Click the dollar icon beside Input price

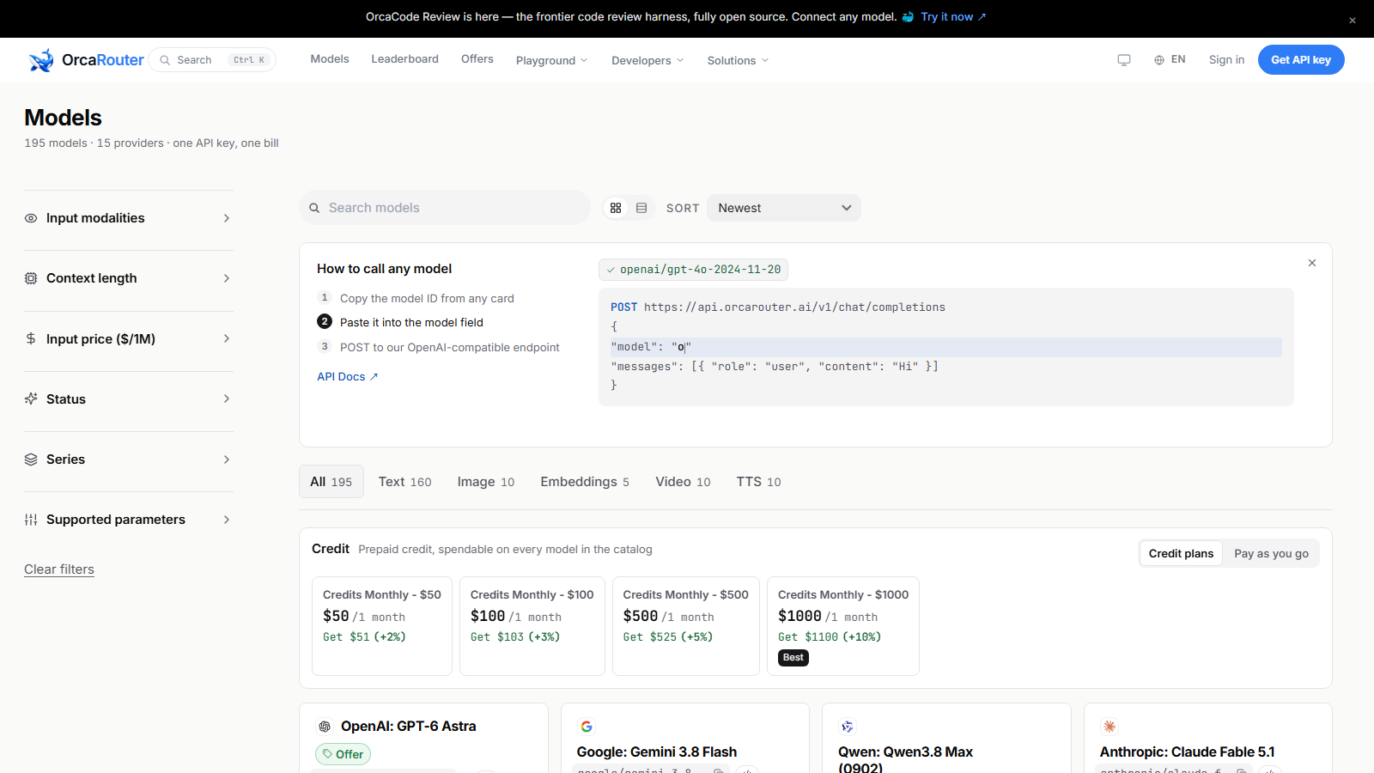tap(31, 338)
